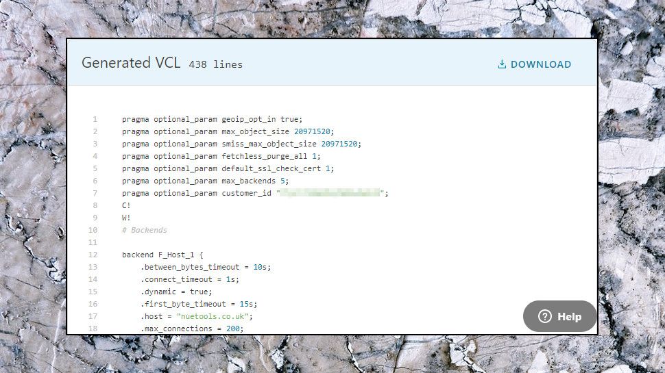
Task: Click the geoip_opt_in pragma line
Action: coord(212,119)
